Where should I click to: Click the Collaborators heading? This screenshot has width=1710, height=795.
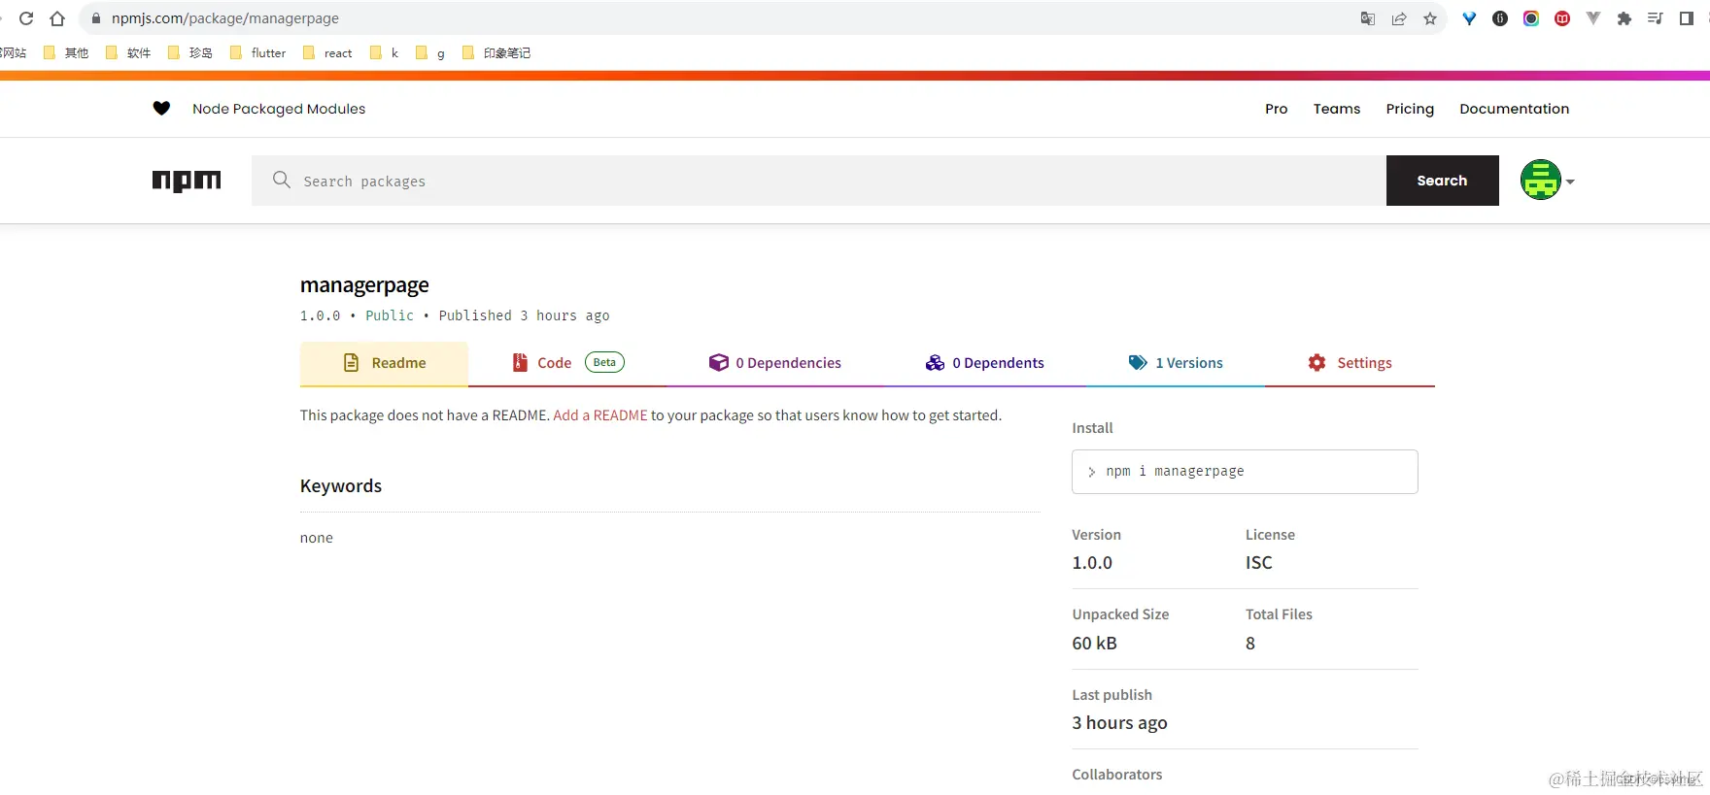click(1116, 775)
